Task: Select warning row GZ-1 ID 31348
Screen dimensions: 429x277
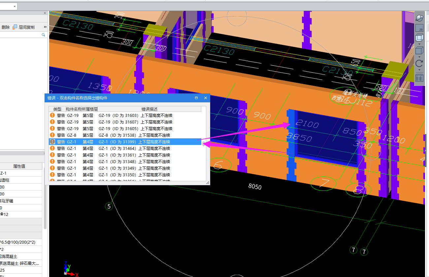Action: click(x=125, y=162)
